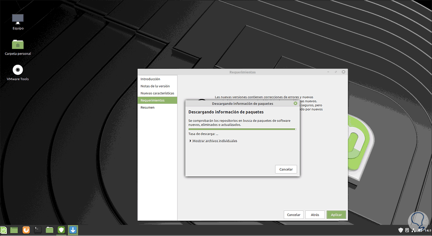
Task: Click Atrás to go back
Action: [x=315, y=214]
